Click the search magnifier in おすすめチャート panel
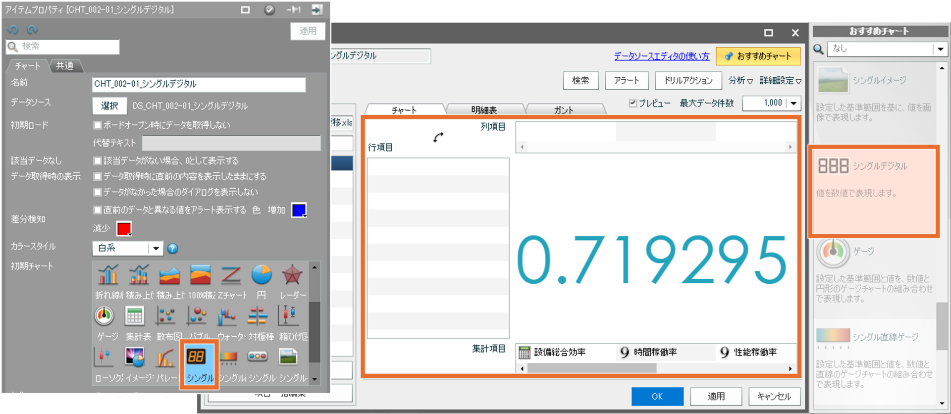951x414 pixels. click(x=819, y=49)
